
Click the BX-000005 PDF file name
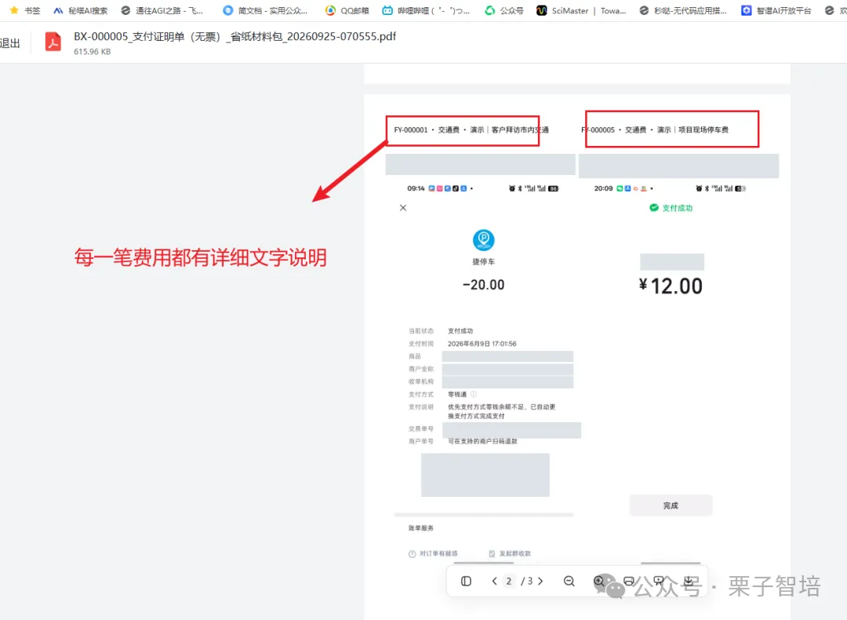(235, 36)
